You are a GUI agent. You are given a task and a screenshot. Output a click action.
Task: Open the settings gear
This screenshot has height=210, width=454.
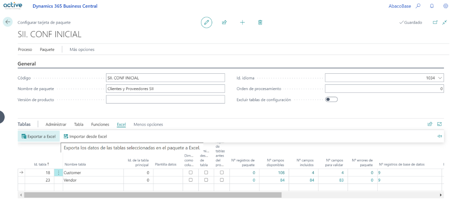pos(446,6)
